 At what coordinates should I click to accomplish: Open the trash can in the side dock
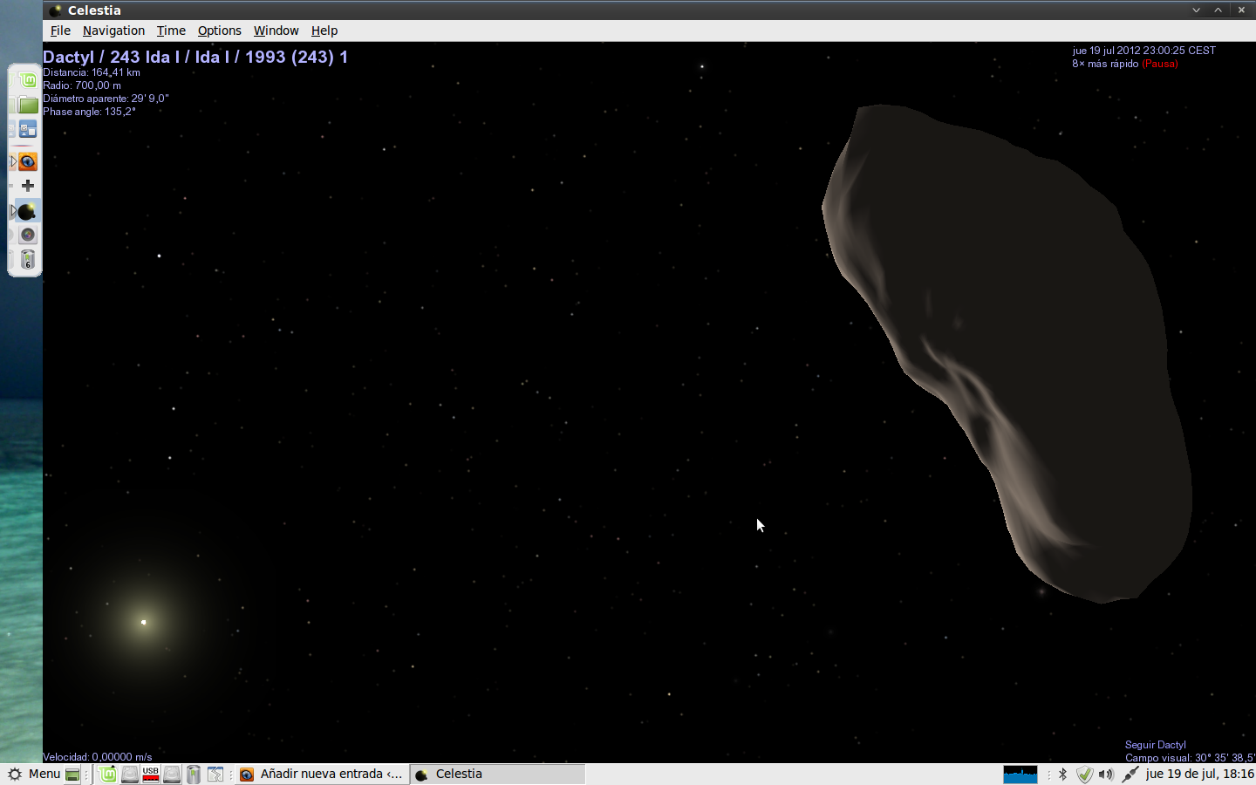[x=28, y=260]
